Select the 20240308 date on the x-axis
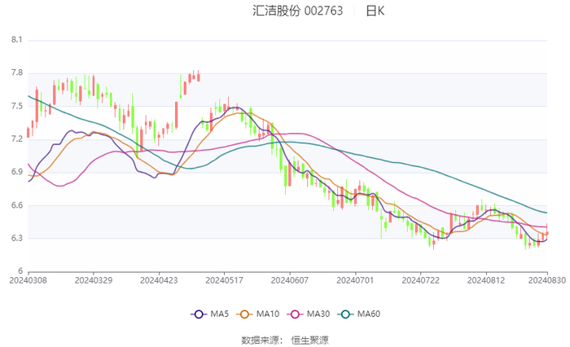570x347 pixels. [28, 281]
